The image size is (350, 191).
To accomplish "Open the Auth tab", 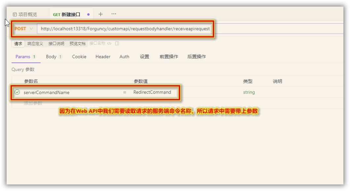I will click(x=124, y=57).
